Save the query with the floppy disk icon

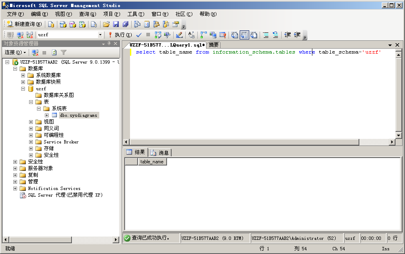[x=116, y=24]
